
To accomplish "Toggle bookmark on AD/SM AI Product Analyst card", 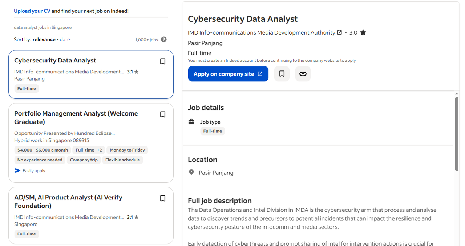I will tap(163, 198).
